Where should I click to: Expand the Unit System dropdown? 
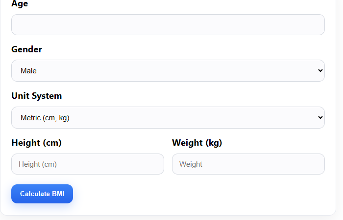click(168, 118)
